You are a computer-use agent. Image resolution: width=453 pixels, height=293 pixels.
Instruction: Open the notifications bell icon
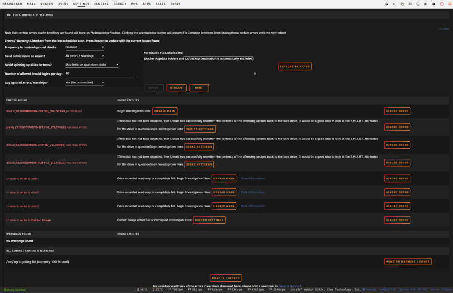coord(449,4)
